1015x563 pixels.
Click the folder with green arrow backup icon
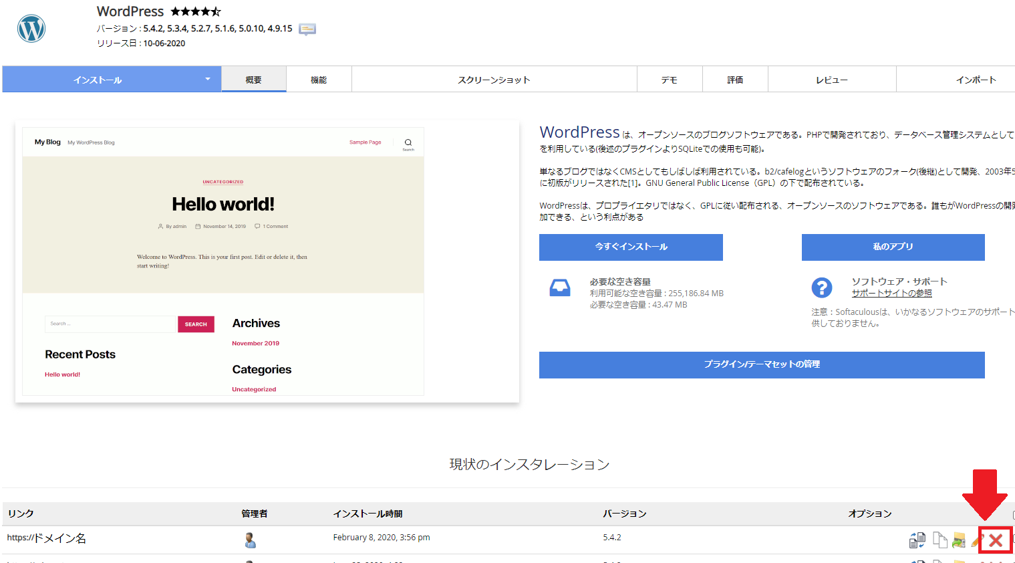point(959,540)
